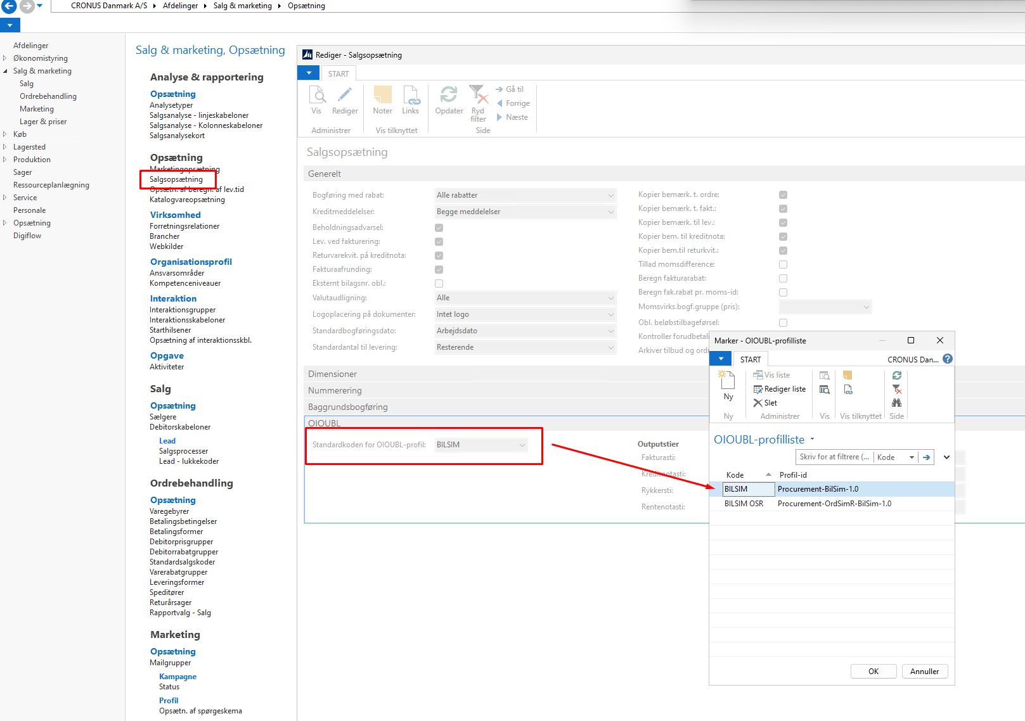Click the clear filter funnel icon in the dialog

[896, 389]
